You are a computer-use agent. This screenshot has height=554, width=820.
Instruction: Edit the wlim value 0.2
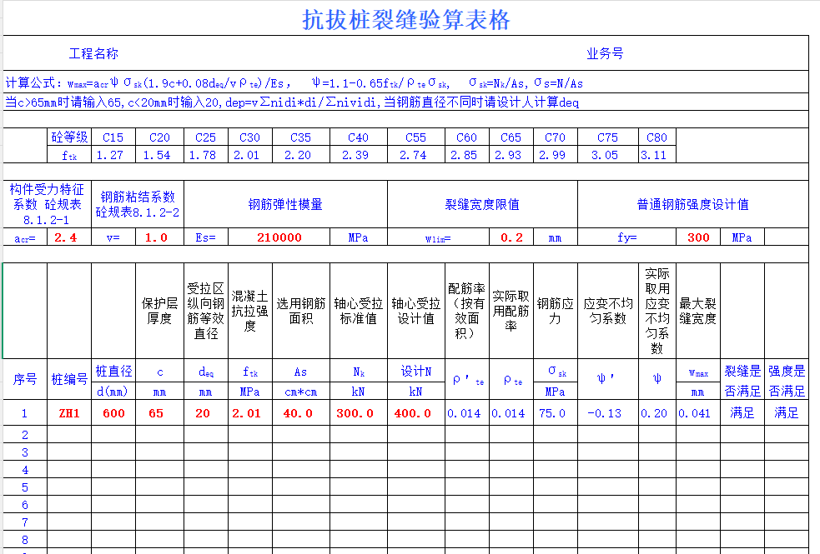[511, 237]
